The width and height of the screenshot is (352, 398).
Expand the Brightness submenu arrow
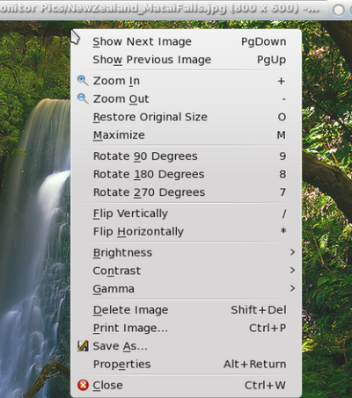(292, 252)
